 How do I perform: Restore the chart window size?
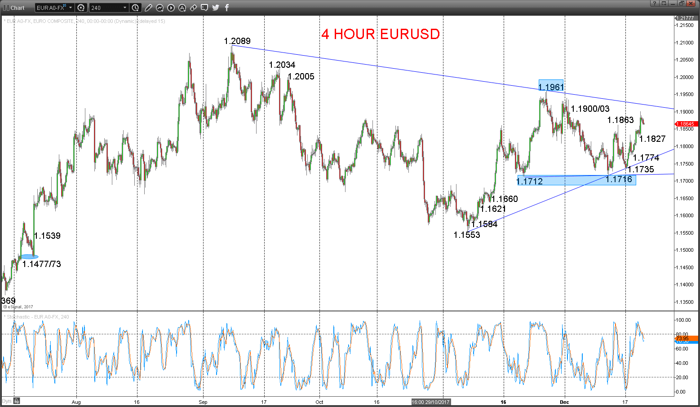pyautogui.click(x=682, y=3)
